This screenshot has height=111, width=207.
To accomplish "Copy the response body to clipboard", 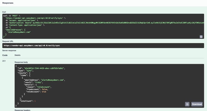I will point(187,104).
